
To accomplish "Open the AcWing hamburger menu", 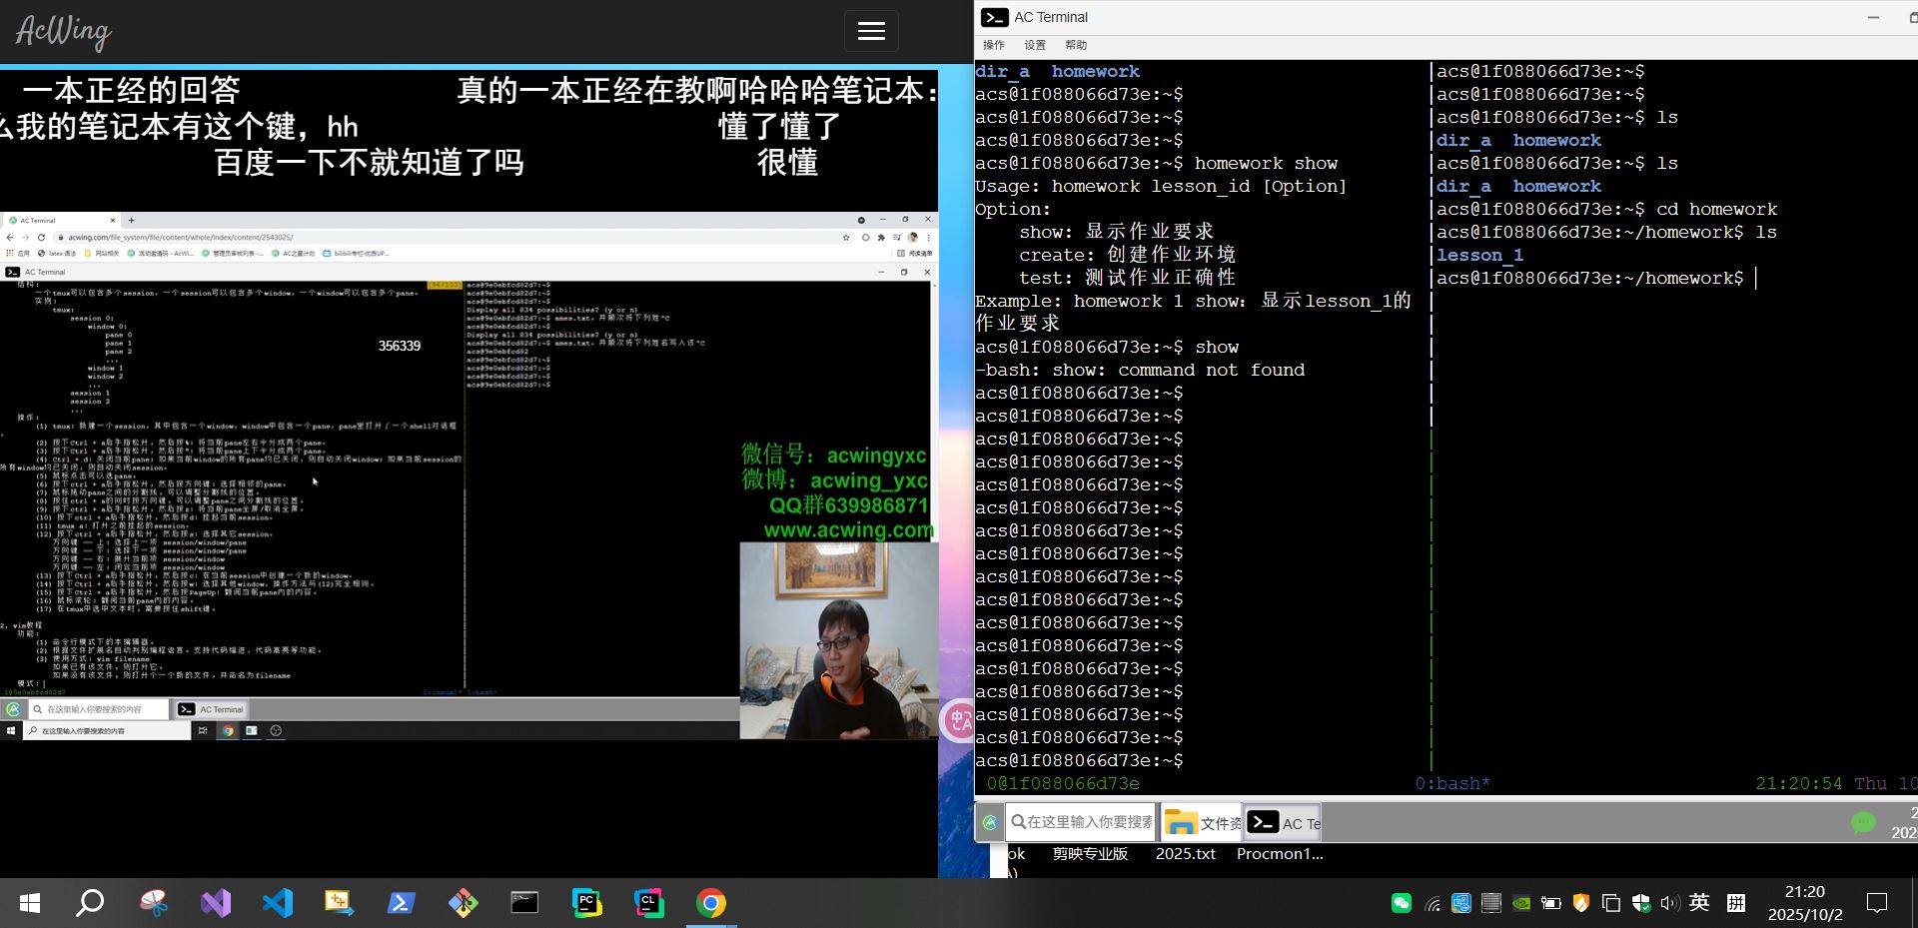I will [871, 31].
